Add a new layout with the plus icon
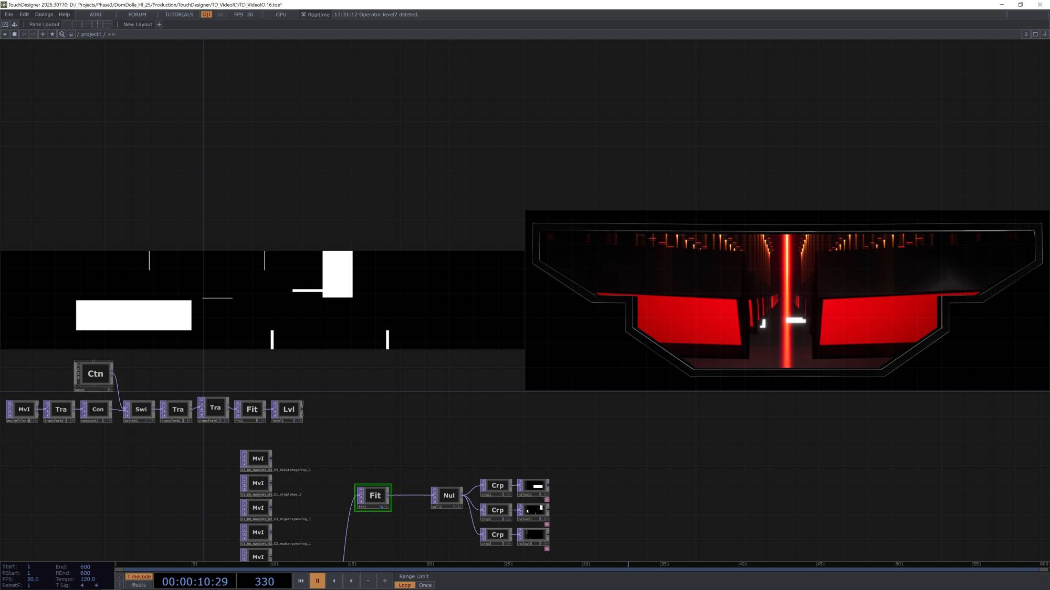This screenshot has height=590, width=1050. (159, 24)
